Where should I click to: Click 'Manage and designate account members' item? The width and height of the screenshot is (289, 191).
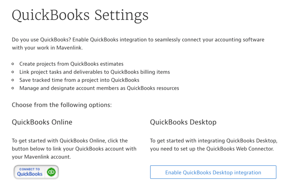coord(99,88)
